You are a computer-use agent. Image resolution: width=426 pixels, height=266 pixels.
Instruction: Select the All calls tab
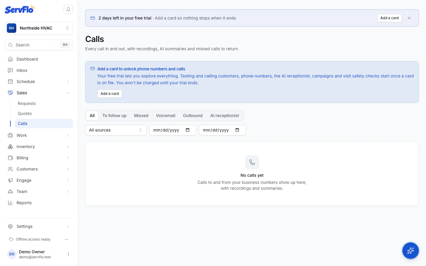point(92,116)
